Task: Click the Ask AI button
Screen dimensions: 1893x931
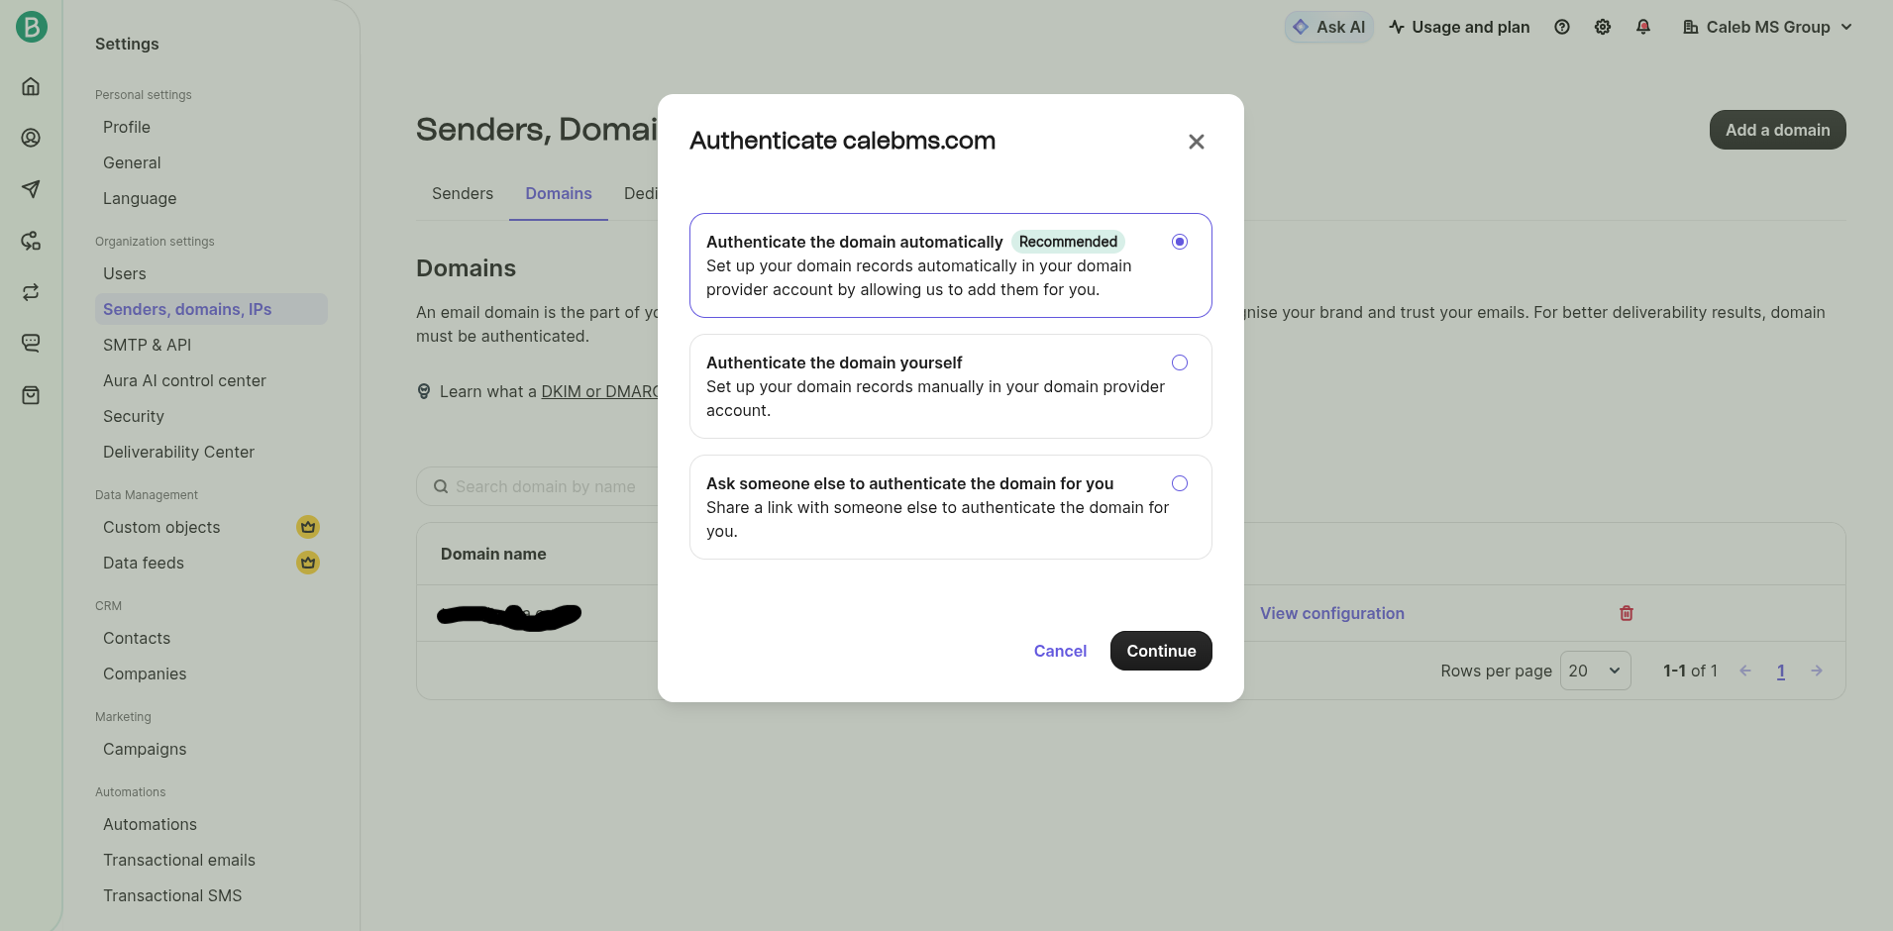Action: point(1328,27)
